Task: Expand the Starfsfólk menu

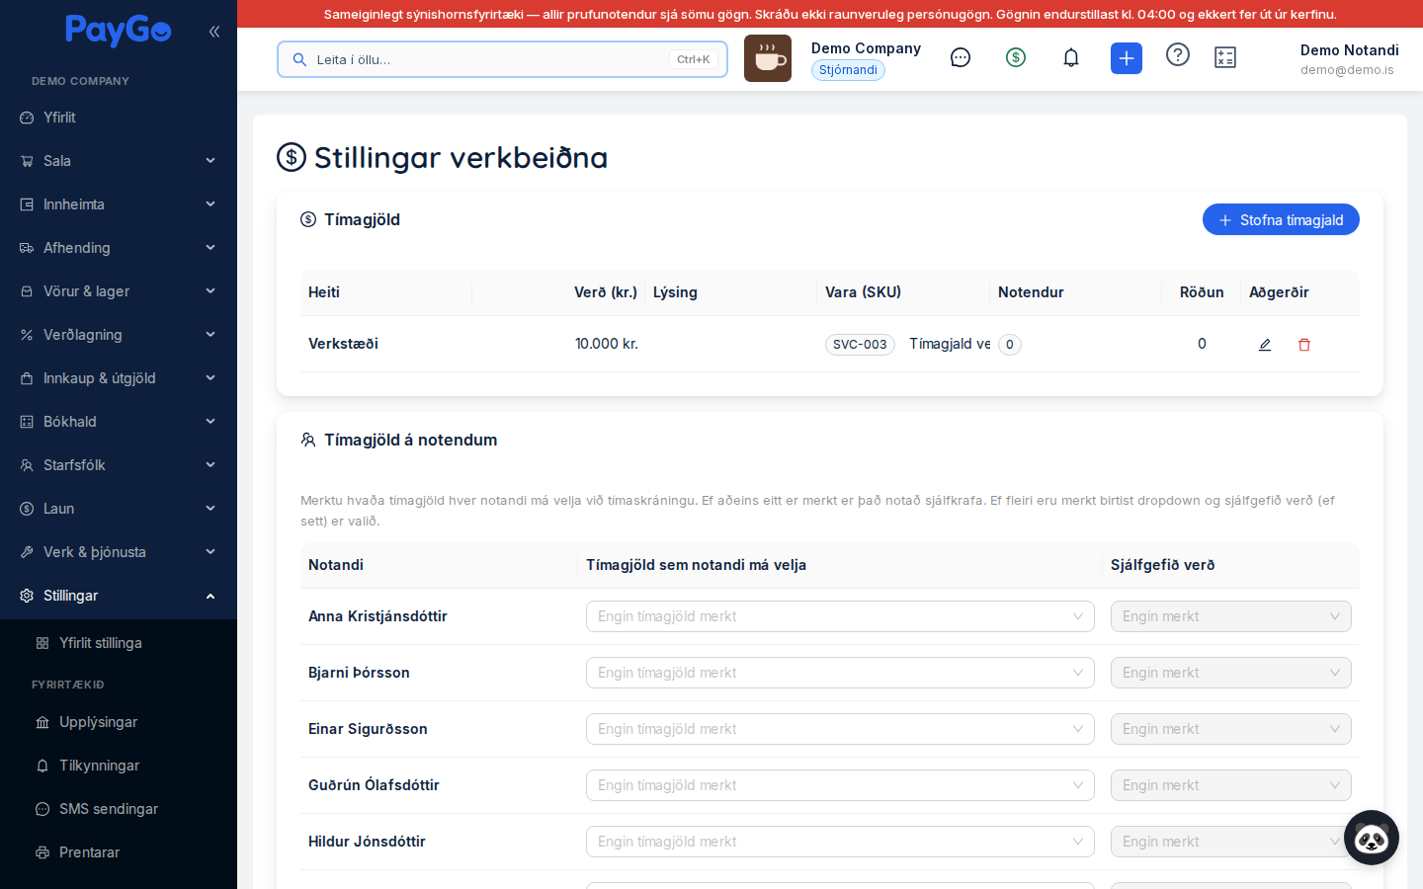Action: pyautogui.click(x=119, y=465)
